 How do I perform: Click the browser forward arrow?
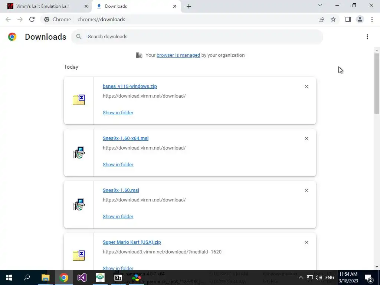pyautogui.click(x=20, y=19)
